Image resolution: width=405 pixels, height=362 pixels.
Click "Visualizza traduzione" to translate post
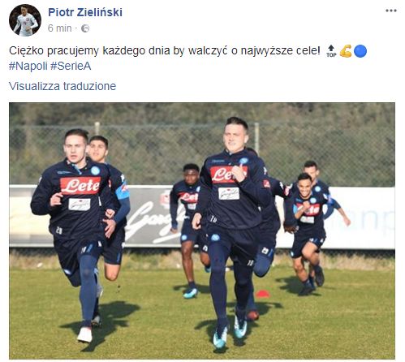point(62,86)
